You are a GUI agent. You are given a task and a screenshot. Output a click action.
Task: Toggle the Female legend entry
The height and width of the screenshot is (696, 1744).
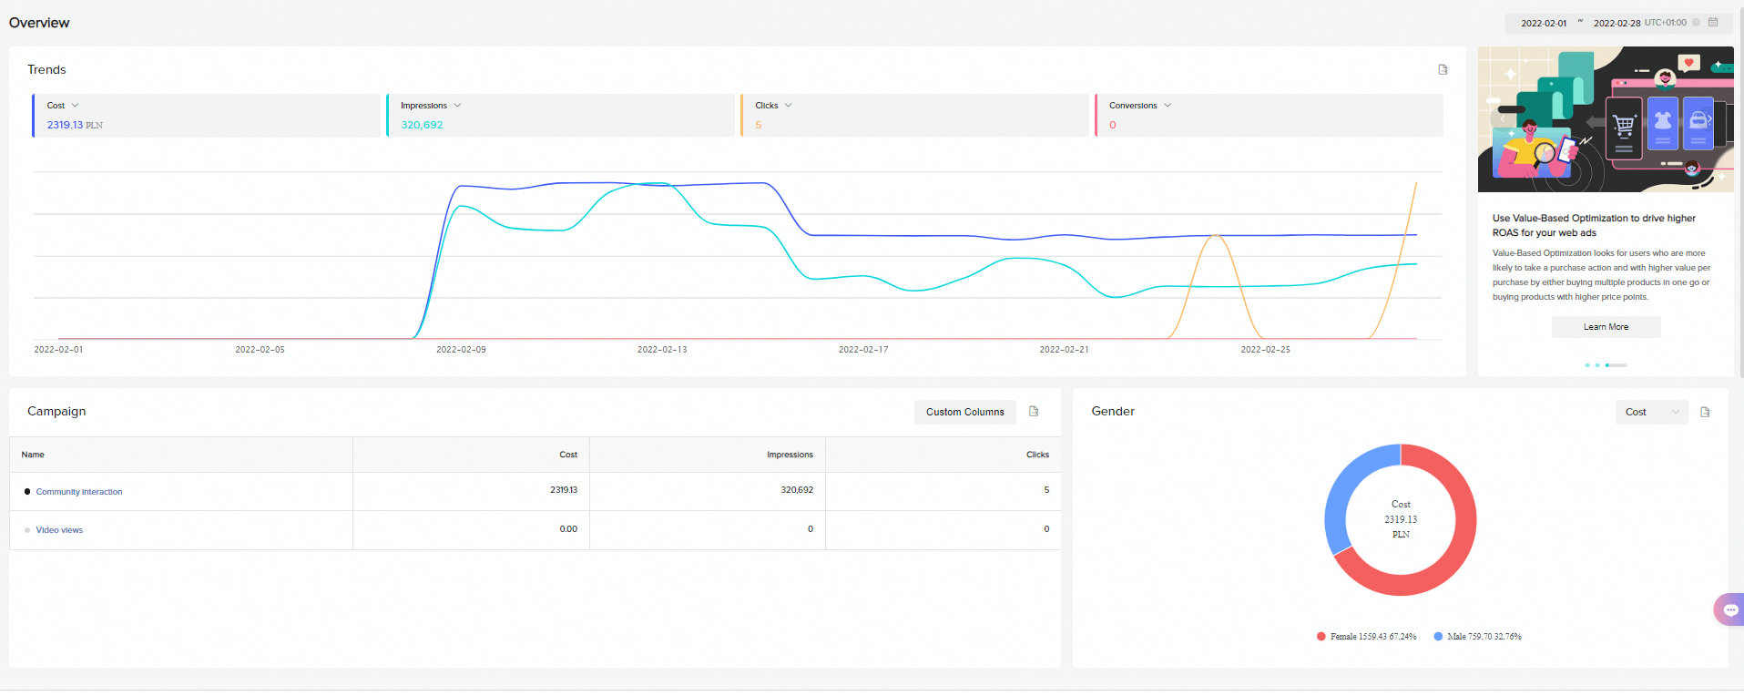point(1366,637)
